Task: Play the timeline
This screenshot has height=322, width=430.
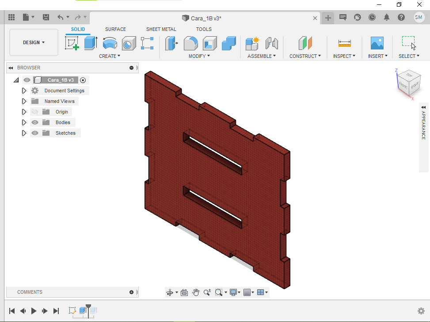Action: tap(34, 311)
